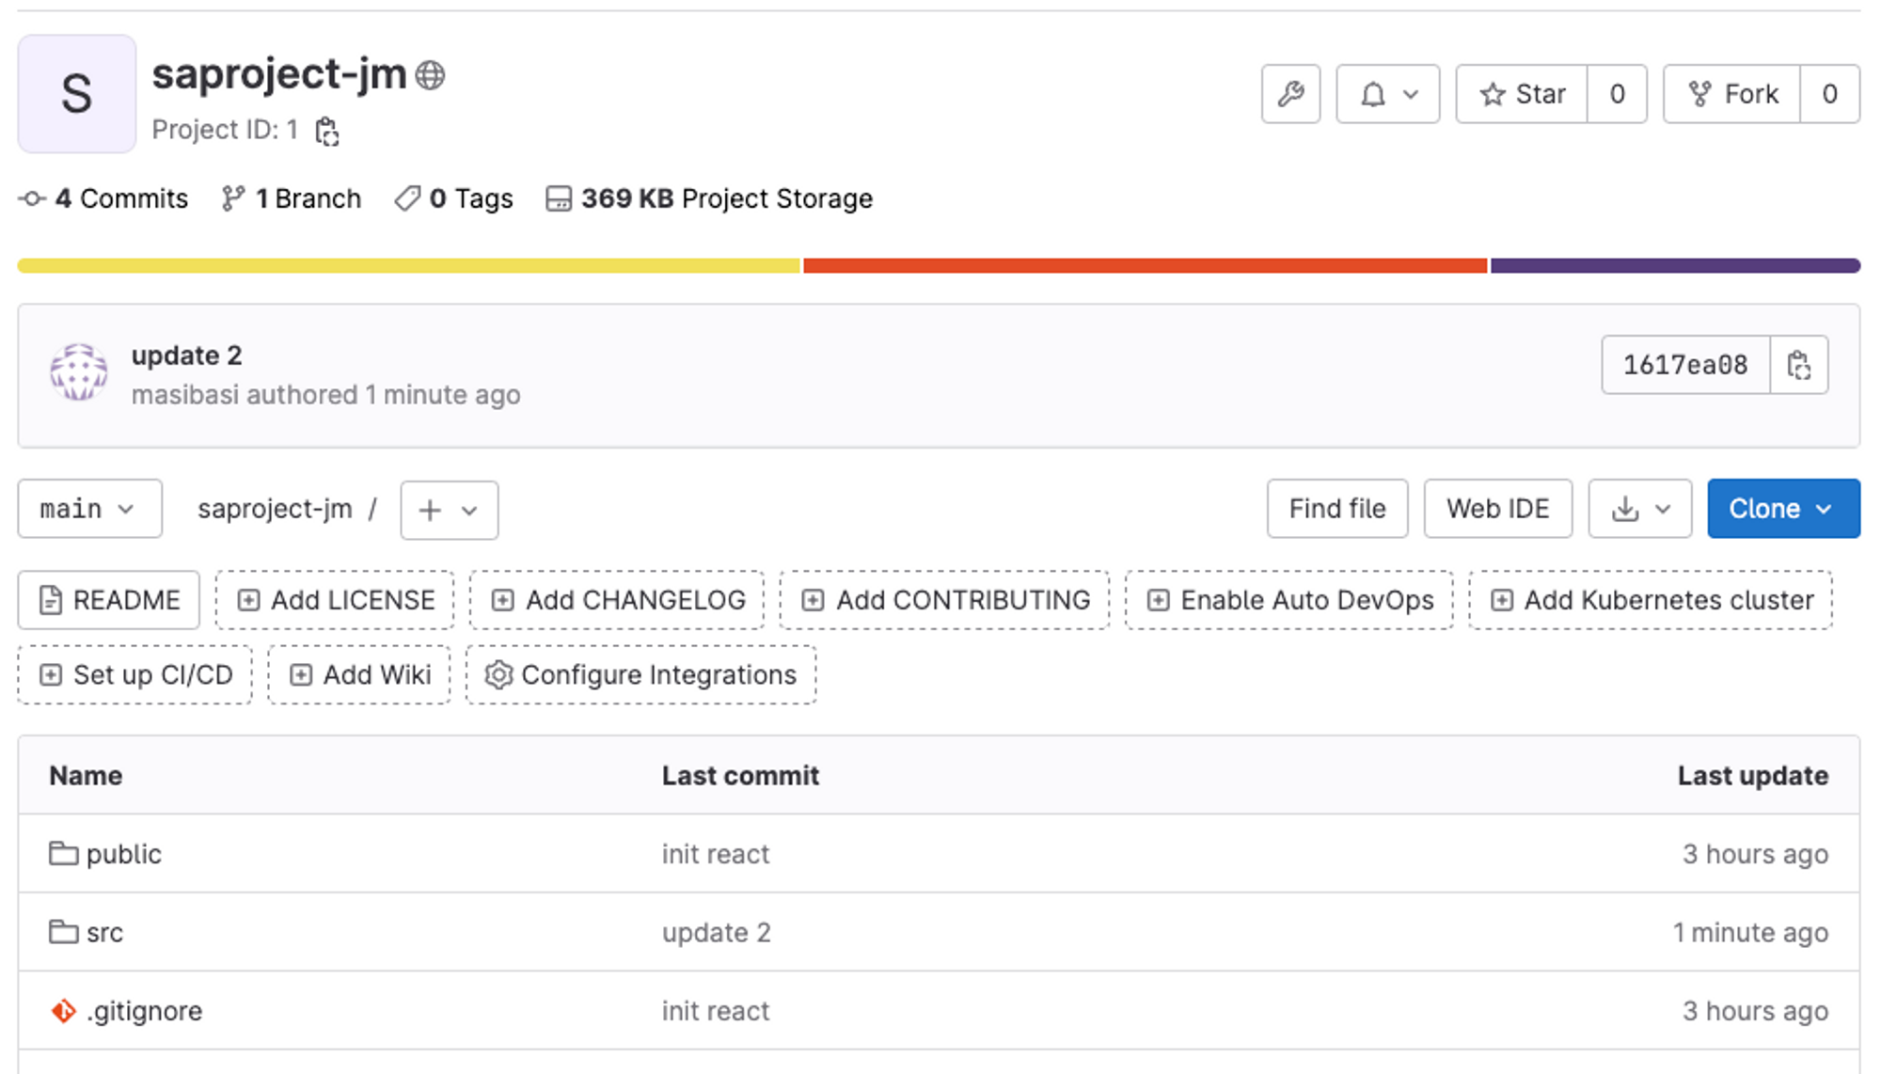Click the 0 Tags link
The image size is (1881, 1074).
[454, 198]
